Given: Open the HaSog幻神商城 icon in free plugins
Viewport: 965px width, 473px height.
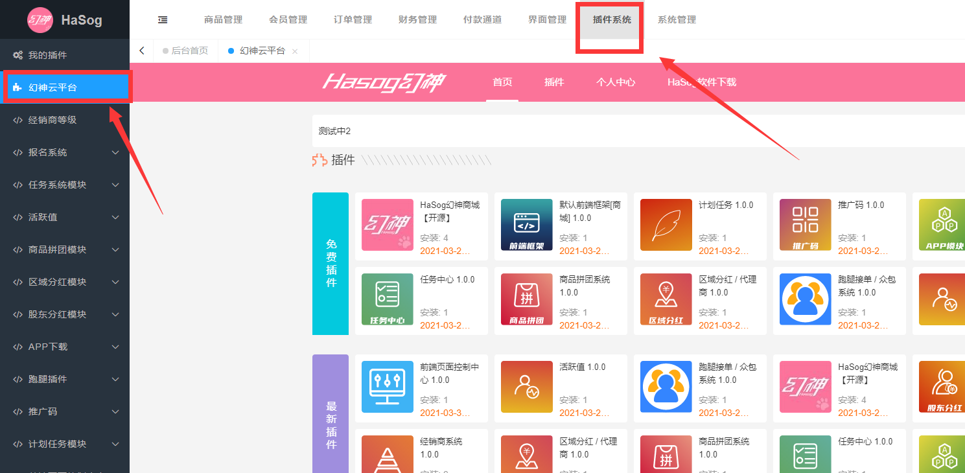Looking at the screenshot, I should coord(388,225).
